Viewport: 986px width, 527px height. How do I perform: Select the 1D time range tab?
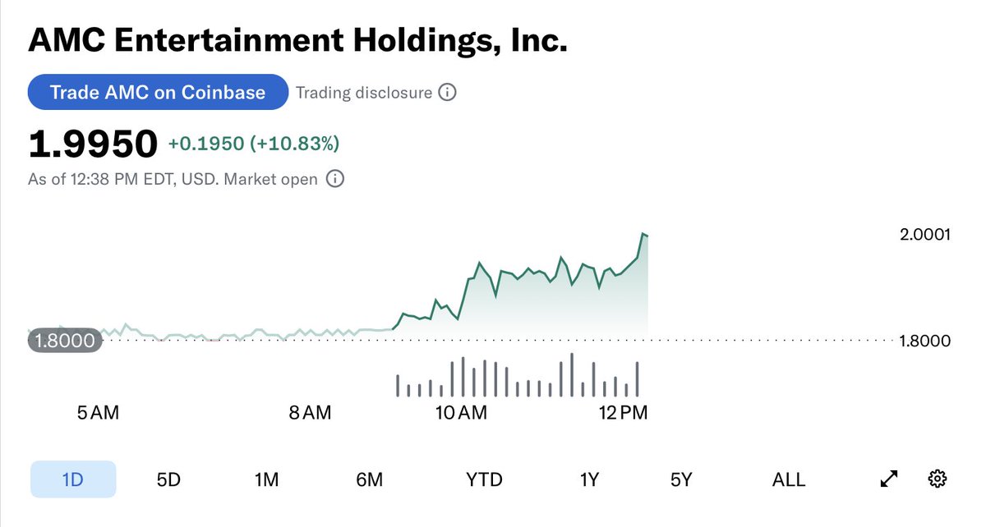pyautogui.click(x=73, y=479)
